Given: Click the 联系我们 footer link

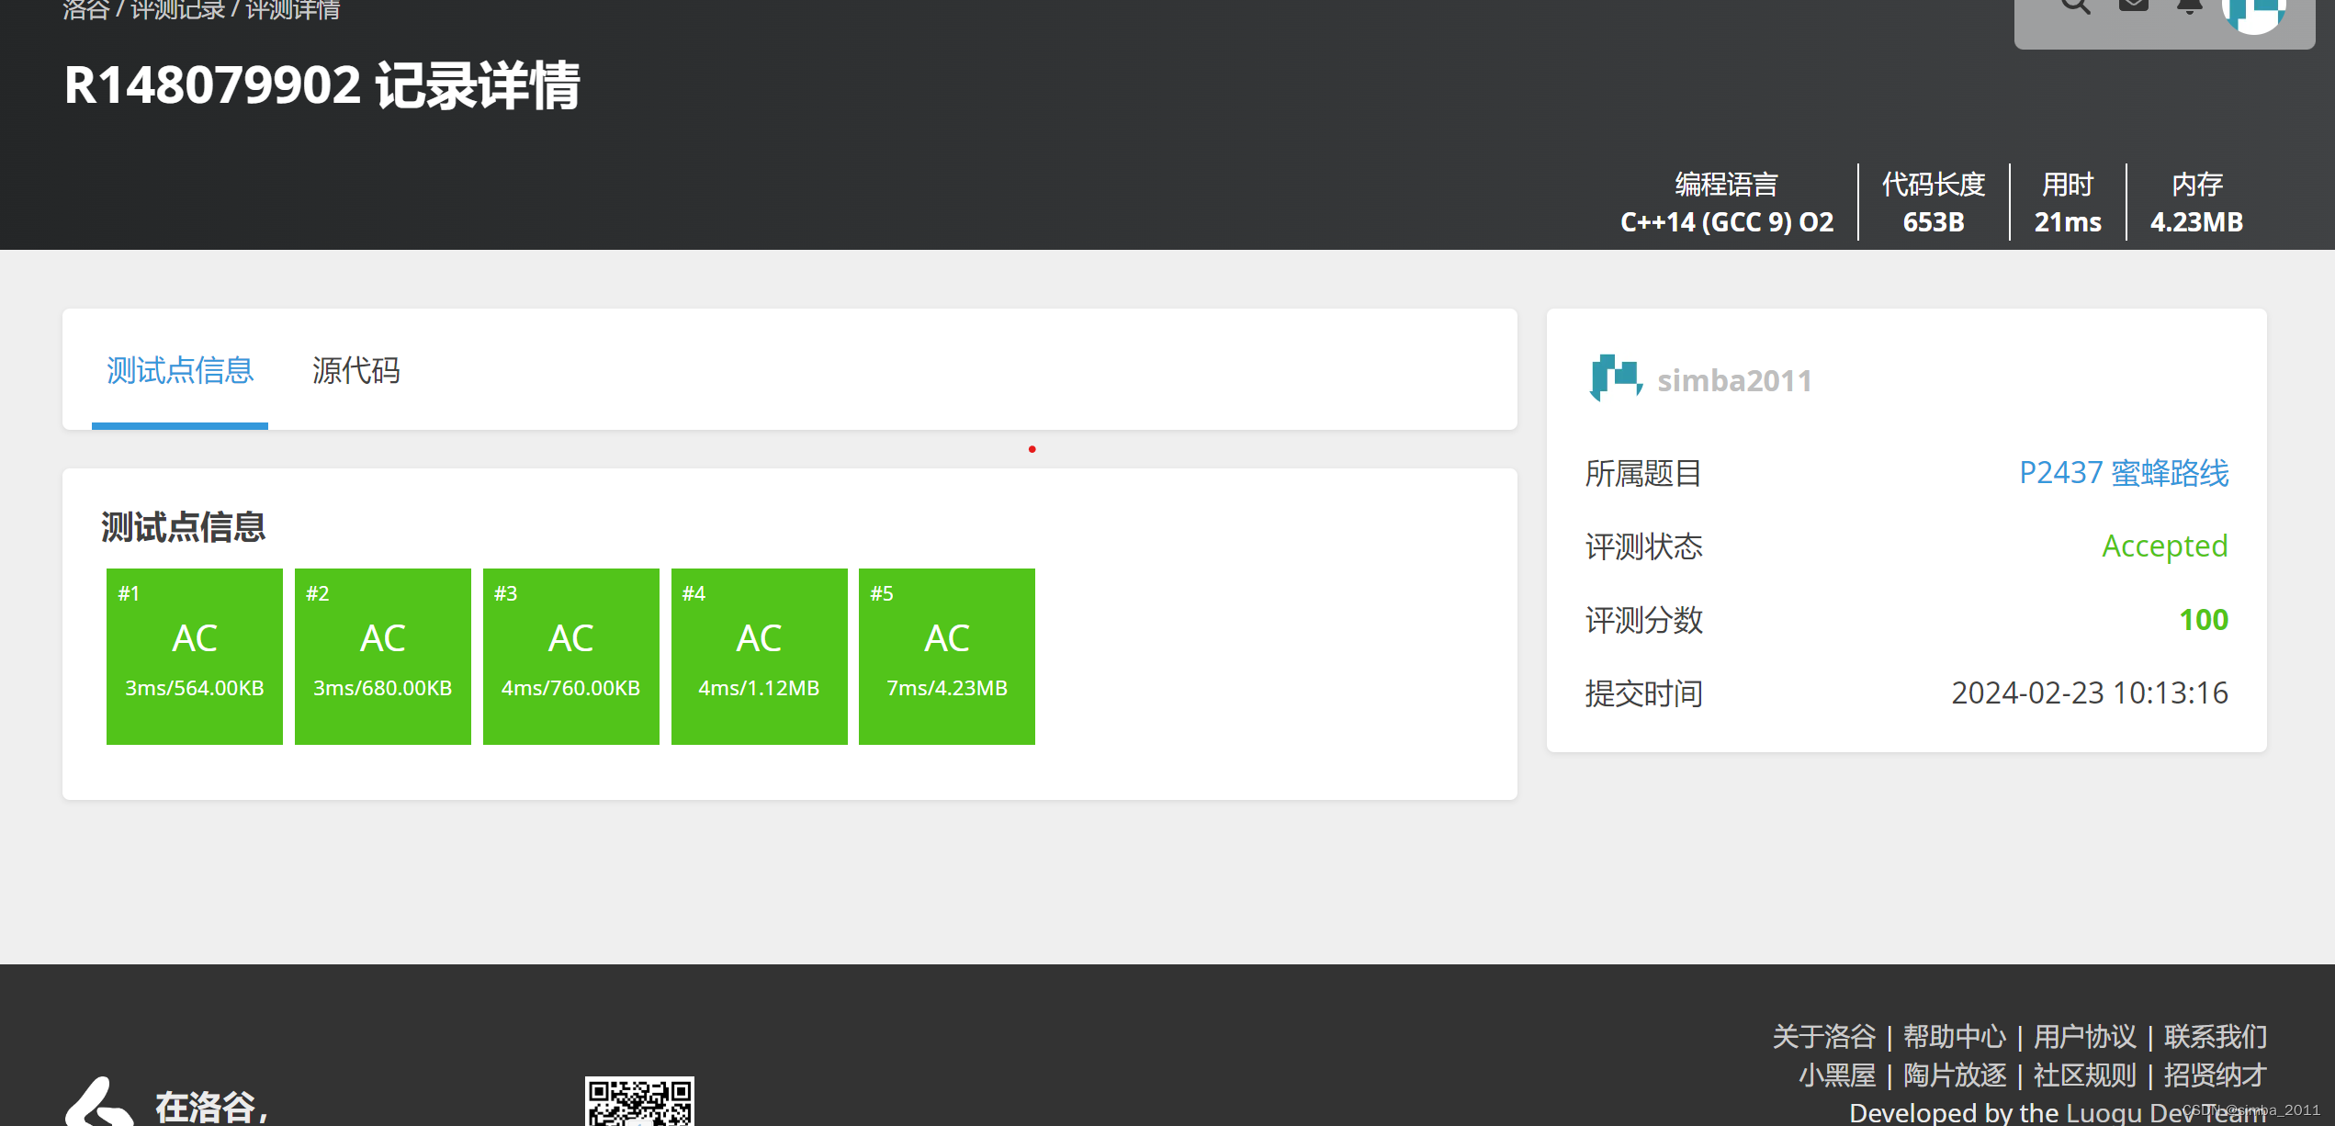Looking at the screenshot, I should [2215, 1036].
